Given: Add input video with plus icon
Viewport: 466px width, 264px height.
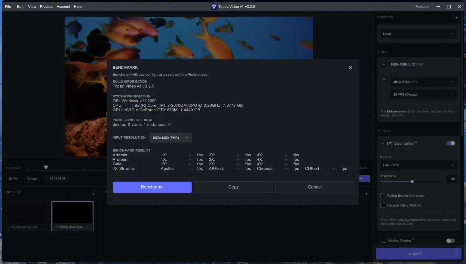Looking at the screenshot, I should (x=94, y=194).
